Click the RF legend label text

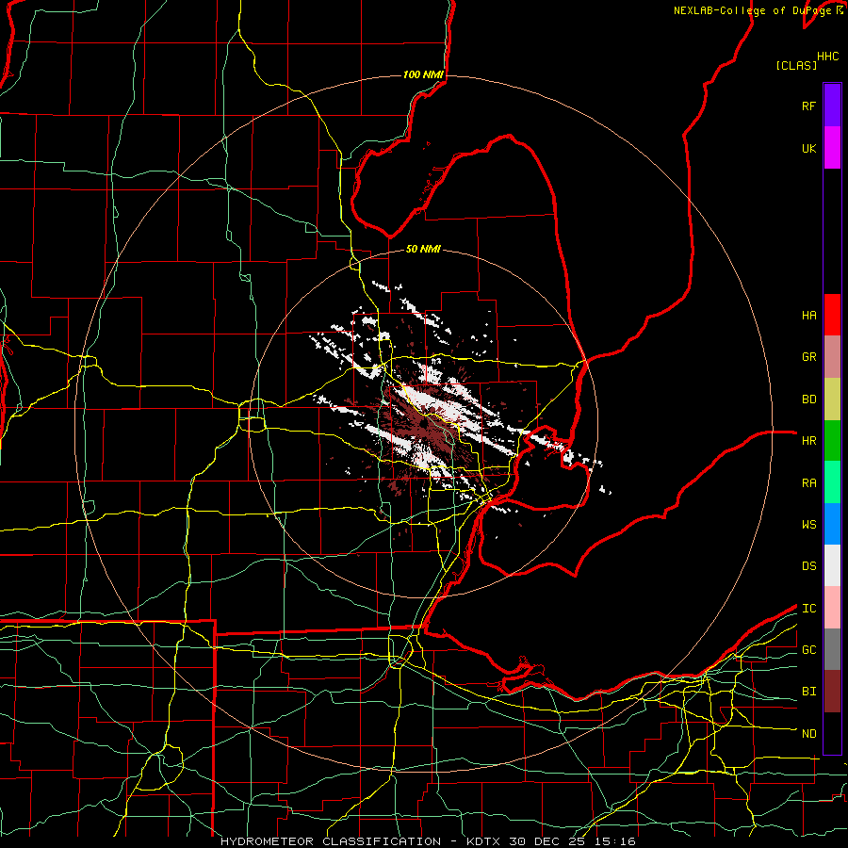[808, 106]
